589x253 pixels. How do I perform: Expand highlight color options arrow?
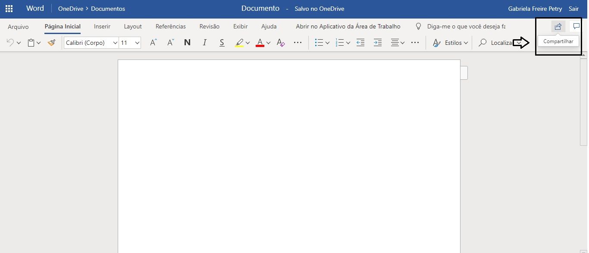[248, 43]
